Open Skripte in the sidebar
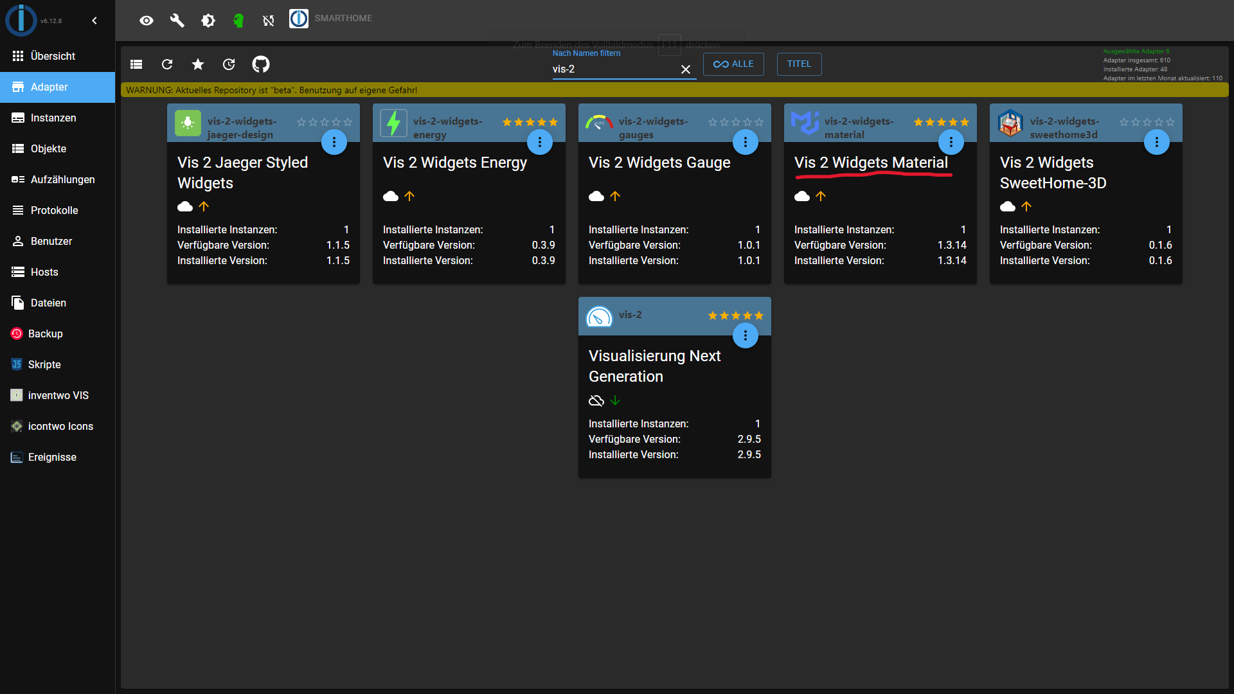 pyautogui.click(x=58, y=365)
